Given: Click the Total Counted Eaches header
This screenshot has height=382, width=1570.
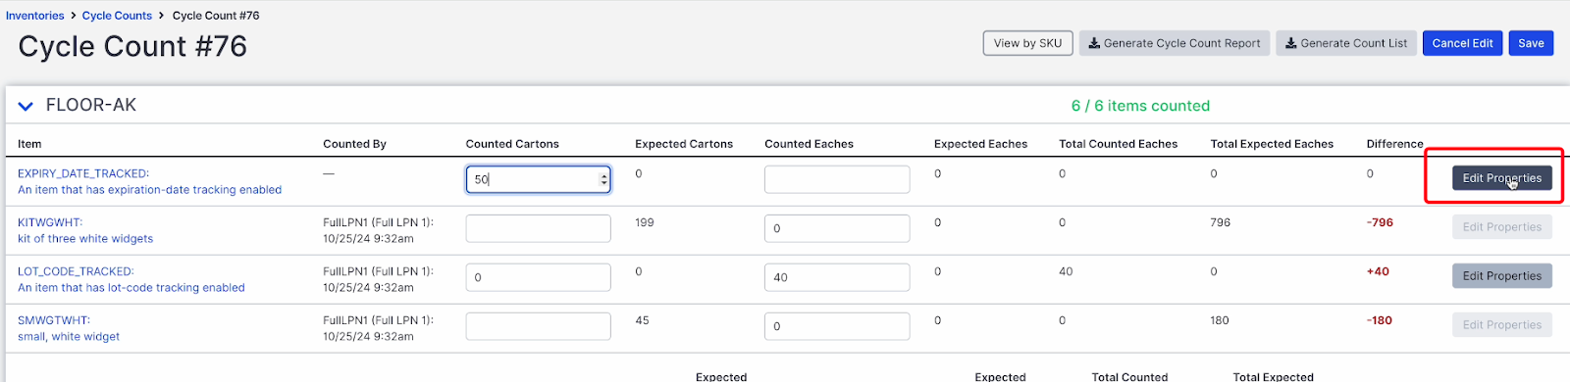Looking at the screenshot, I should (x=1118, y=144).
